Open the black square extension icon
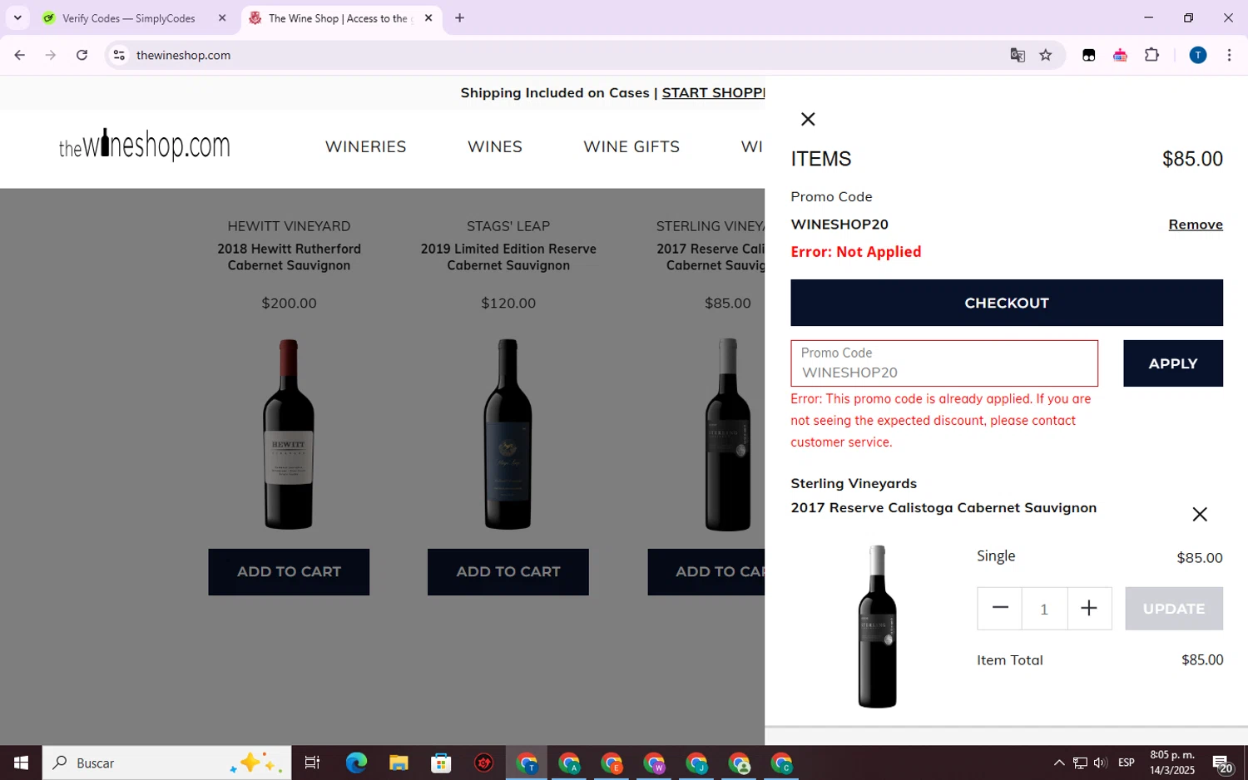 [1088, 55]
